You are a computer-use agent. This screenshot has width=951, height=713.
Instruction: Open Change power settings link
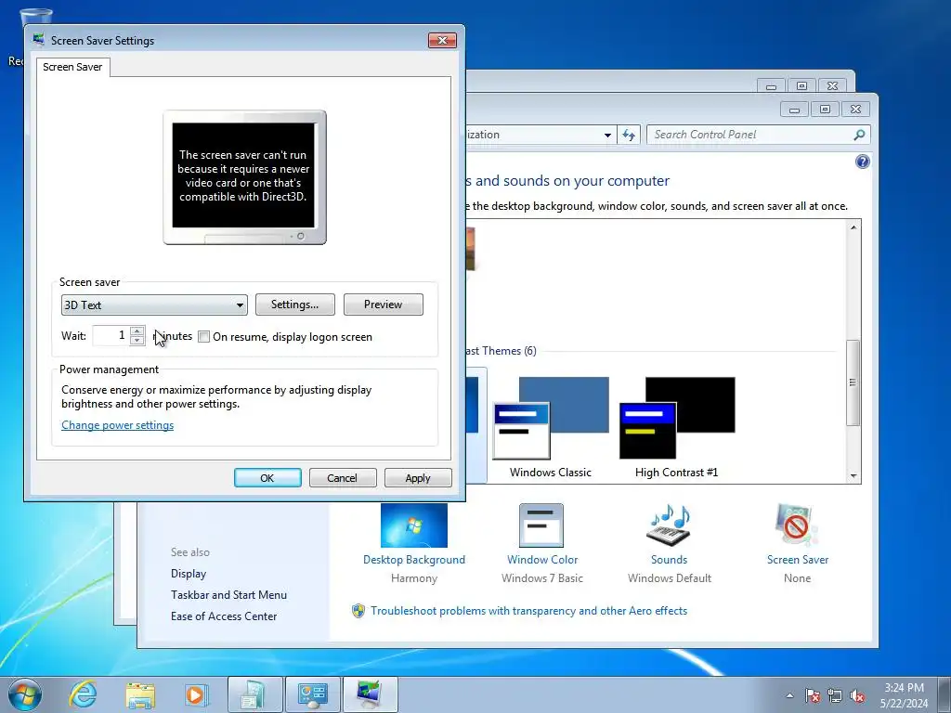click(x=118, y=425)
